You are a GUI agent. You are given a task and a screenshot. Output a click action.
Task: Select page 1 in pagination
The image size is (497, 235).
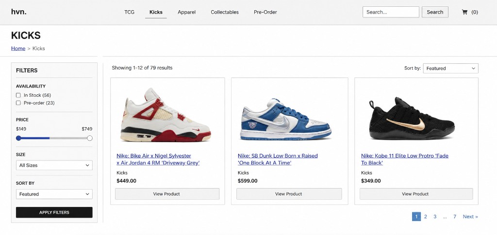tap(416, 216)
